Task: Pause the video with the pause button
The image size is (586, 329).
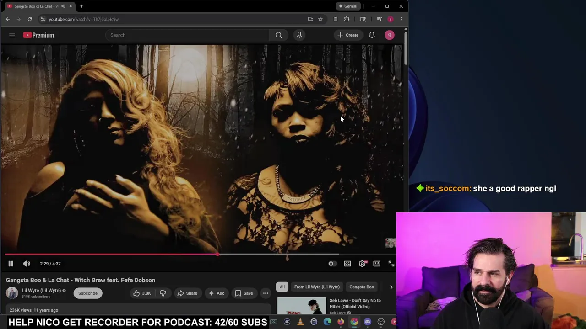Action: pos(11,264)
